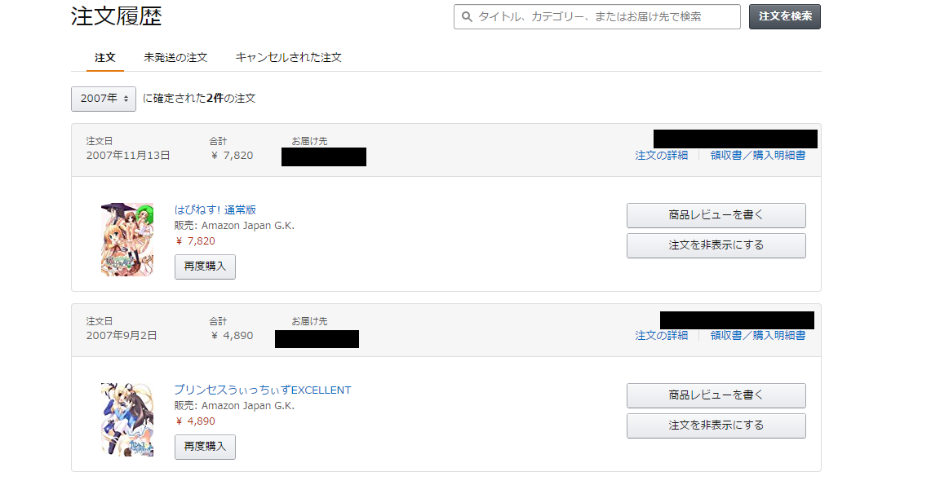Click the プリンセスうぃっちぃずEXCELLENT title link
The image size is (931, 485).
[263, 390]
